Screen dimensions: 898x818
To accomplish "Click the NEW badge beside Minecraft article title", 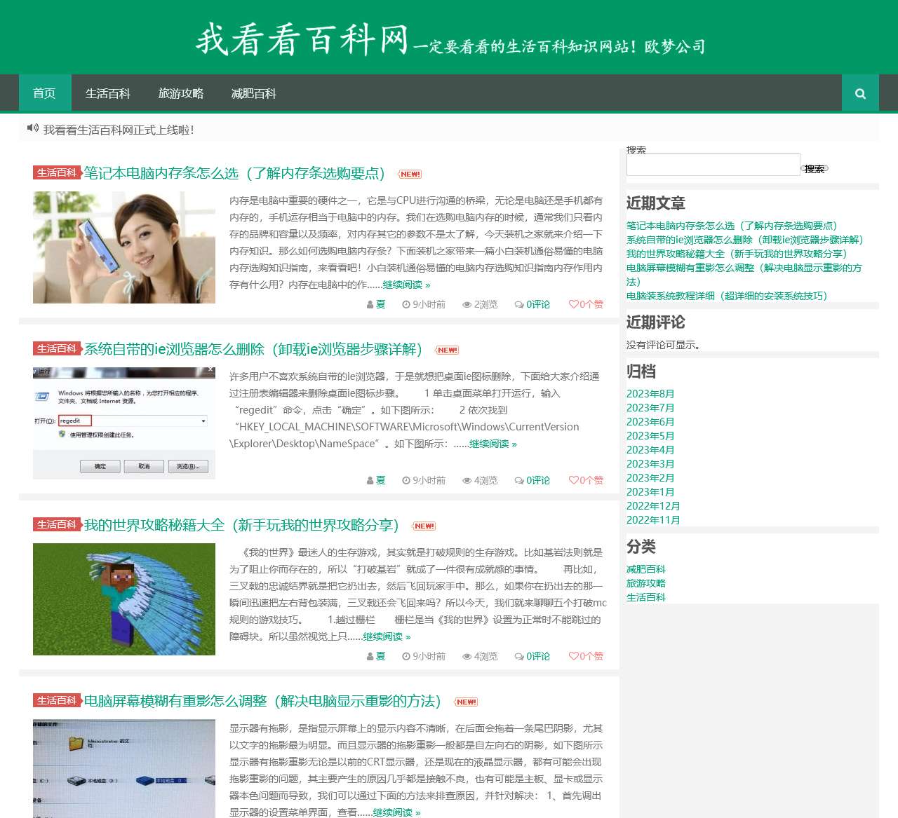I will (424, 526).
